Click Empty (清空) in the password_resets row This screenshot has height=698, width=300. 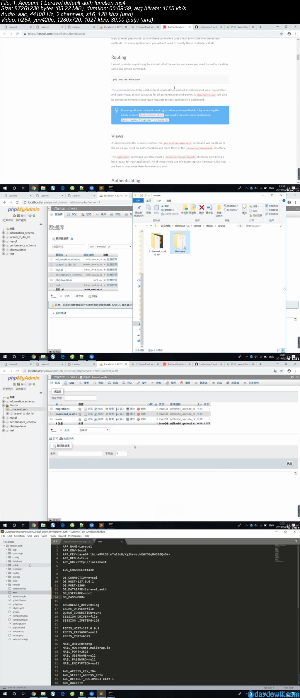pos(131,414)
